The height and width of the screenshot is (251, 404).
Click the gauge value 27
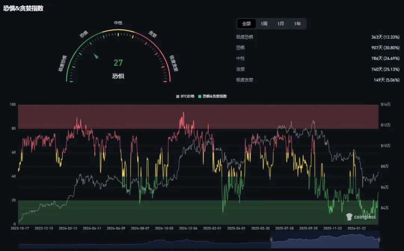click(x=118, y=63)
